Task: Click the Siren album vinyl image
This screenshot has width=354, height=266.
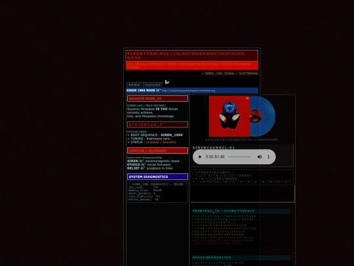Action: [242, 116]
